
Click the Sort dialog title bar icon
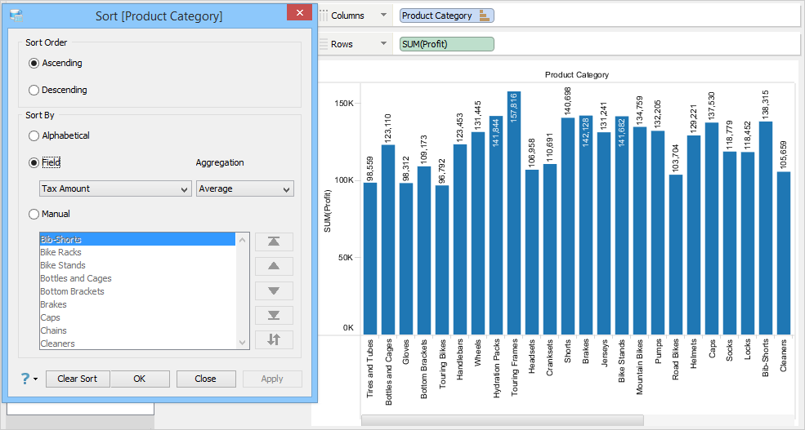[x=17, y=16]
